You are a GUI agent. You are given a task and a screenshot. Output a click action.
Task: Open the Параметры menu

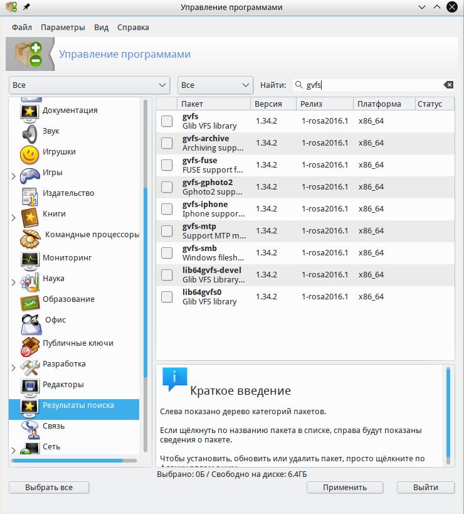pyautogui.click(x=63, y=27)
